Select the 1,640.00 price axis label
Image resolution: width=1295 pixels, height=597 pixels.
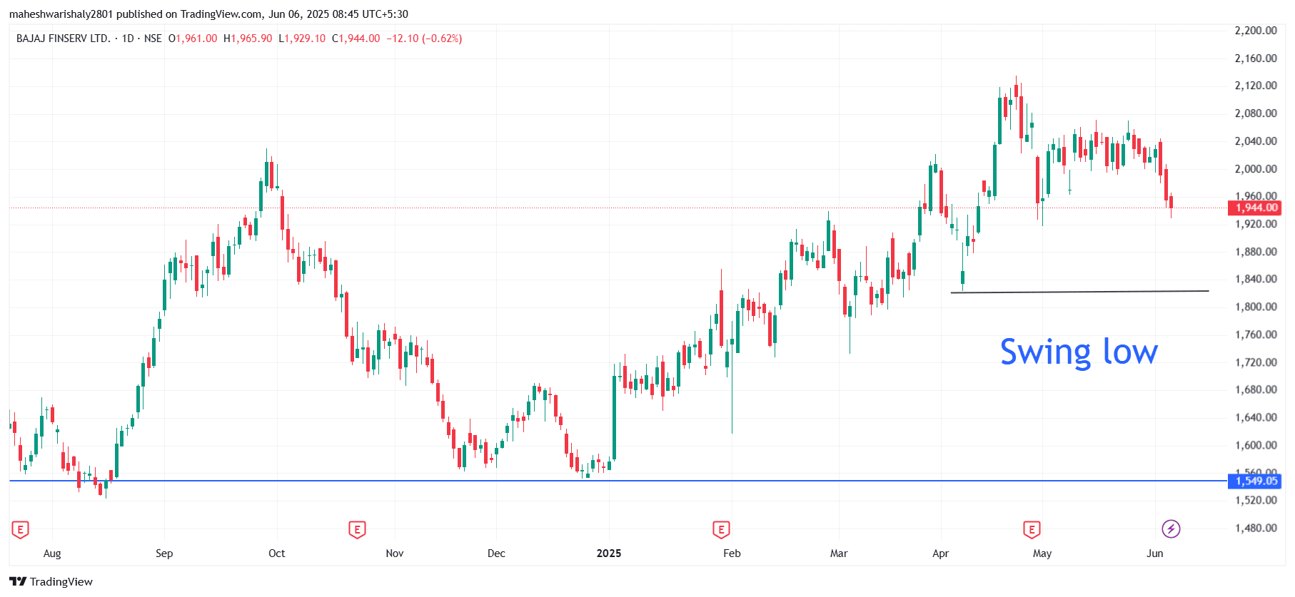tap(1256, 417)
